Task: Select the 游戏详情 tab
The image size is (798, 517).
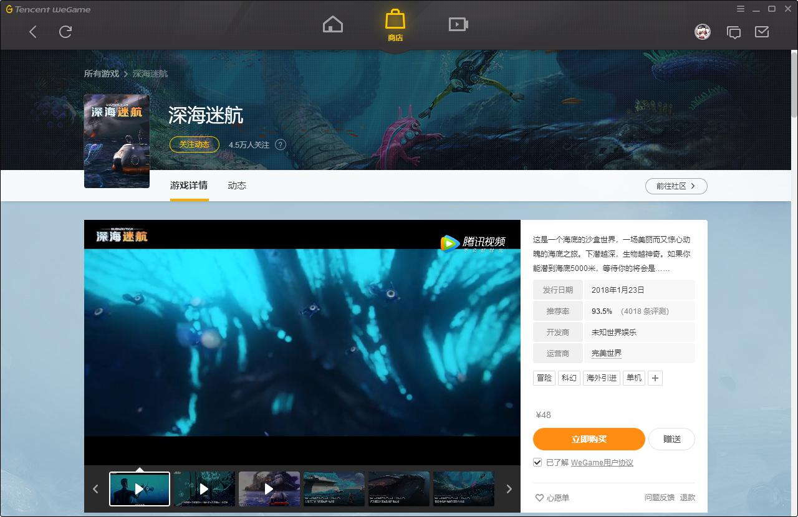Action: (x=189, y=186)
